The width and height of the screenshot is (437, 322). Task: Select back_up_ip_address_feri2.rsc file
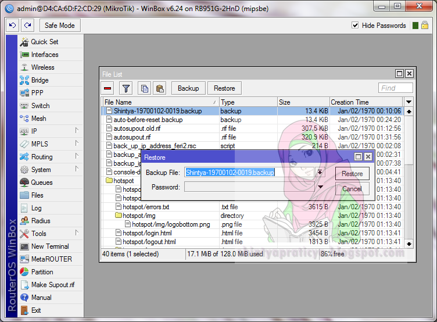252,146
